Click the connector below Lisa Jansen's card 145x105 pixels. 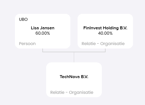coord(43,50)
